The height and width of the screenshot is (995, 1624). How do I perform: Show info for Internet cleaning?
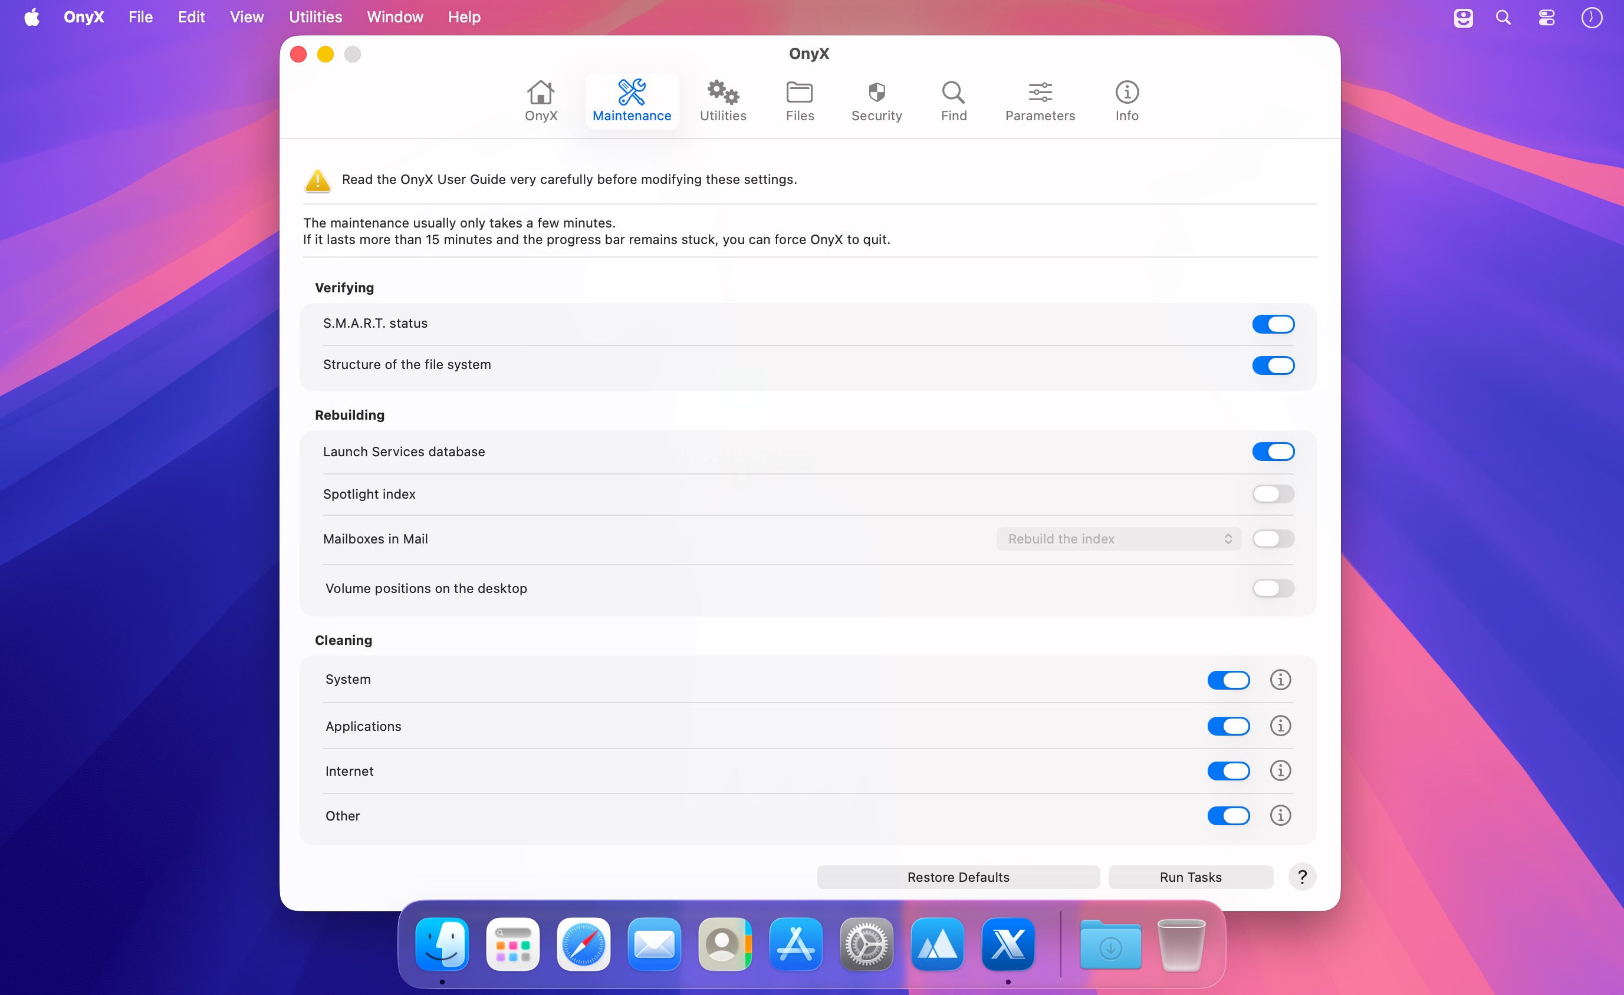click(x=1280, y=770)
